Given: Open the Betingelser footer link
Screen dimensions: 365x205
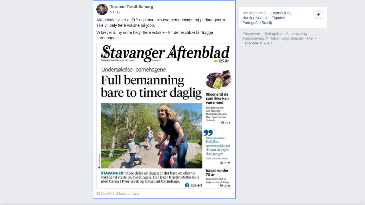Looking at the screenshot, I should (x=274, y=34).
